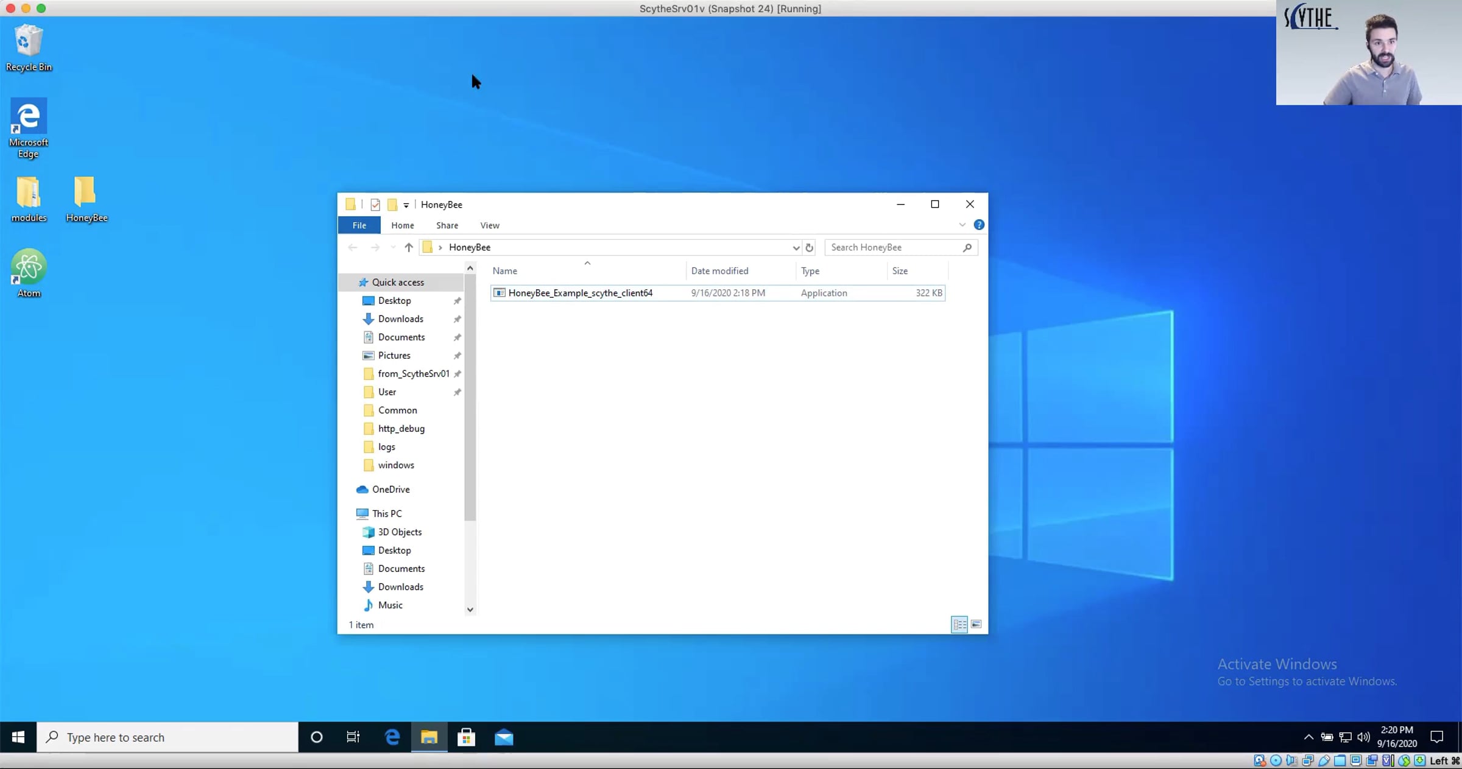Expand the ribbon with the chevron
Image resolution: width=1462 pixels, height=769 pixels.
(962, 225)
